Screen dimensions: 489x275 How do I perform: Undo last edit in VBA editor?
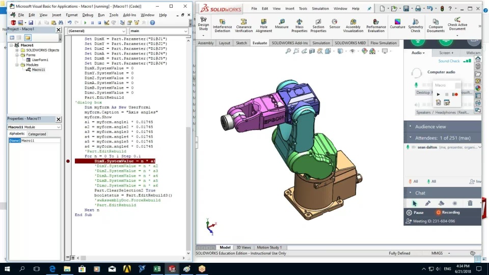pyautogui.click(x=69, y=23)
